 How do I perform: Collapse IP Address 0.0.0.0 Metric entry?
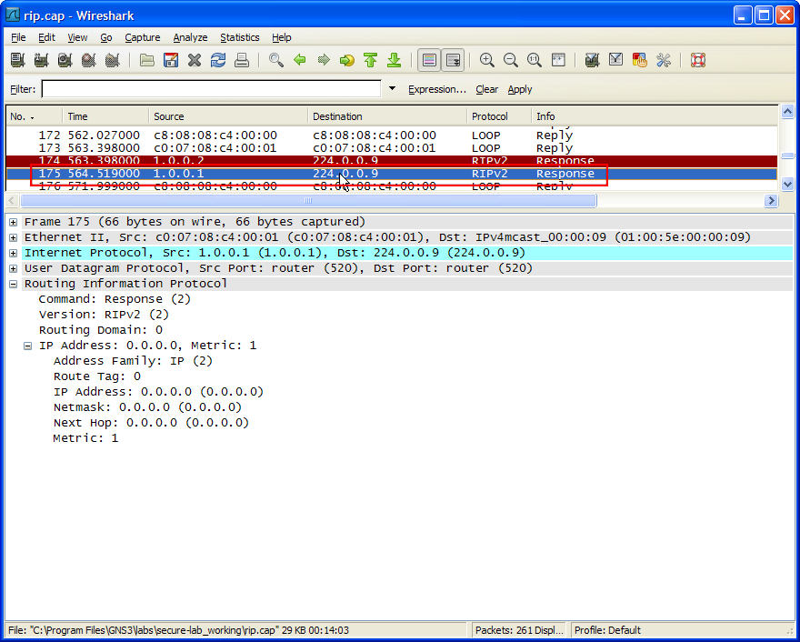(27, 346)
